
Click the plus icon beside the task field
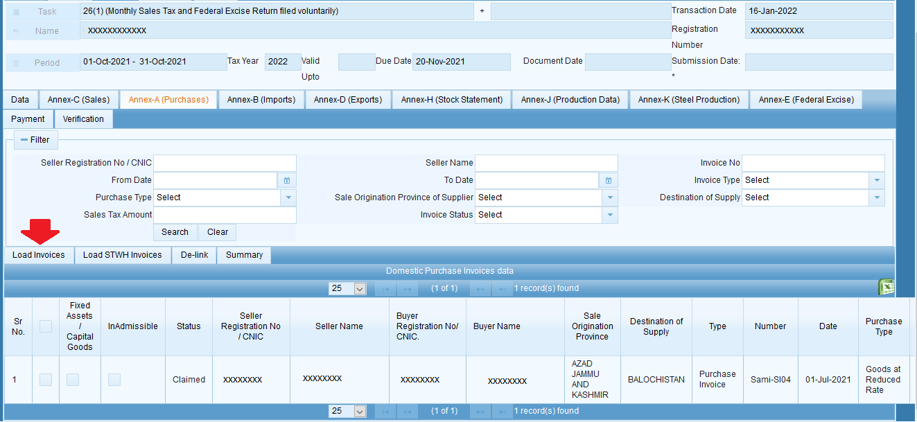(482, 11)
